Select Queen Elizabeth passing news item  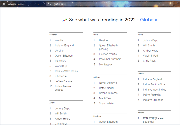tap(108, 47)
